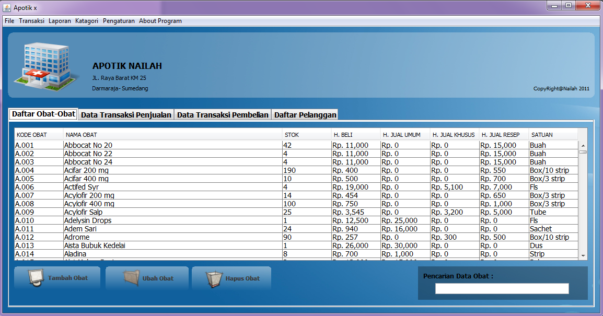Image resolution: width=603 pixels, height=316 pixels.
Task: Open the Transaksi menu
Action: 31,21
